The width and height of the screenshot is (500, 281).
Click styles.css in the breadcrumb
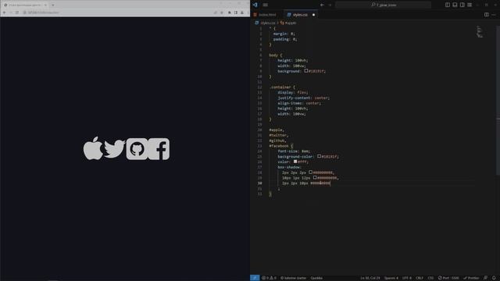(x=267, y=23)
